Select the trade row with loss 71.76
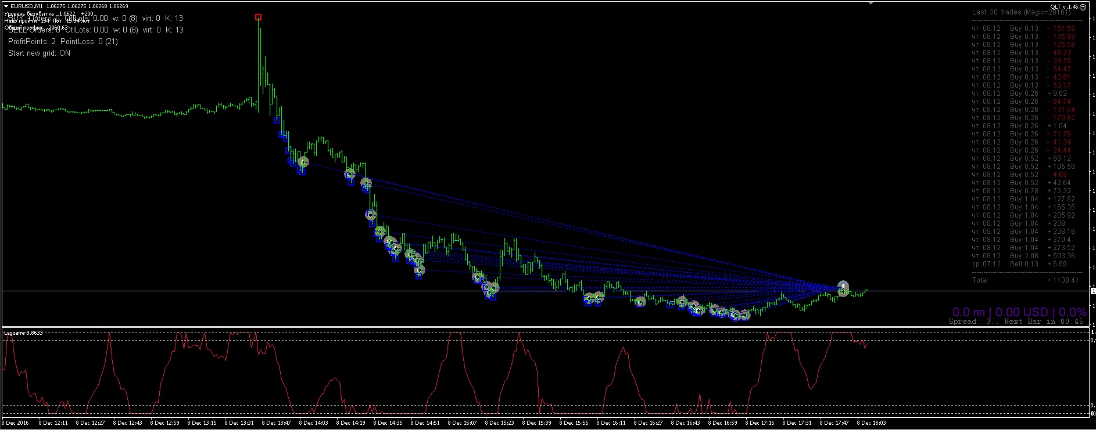The image size is (1096, 430). point(1022,134)
